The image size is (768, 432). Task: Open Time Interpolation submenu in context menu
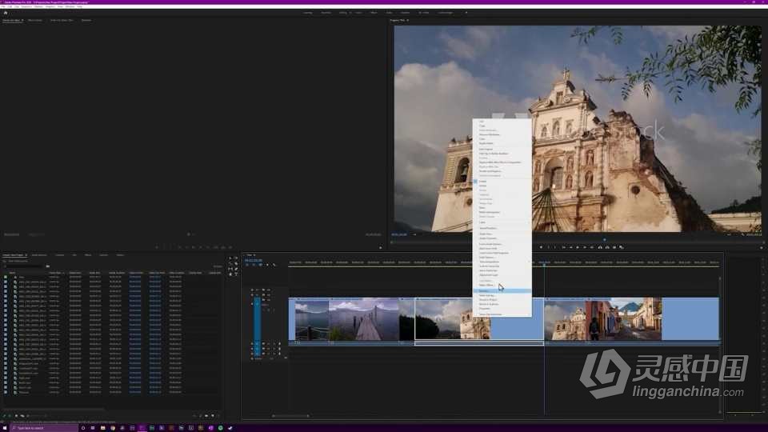[502, 262]
